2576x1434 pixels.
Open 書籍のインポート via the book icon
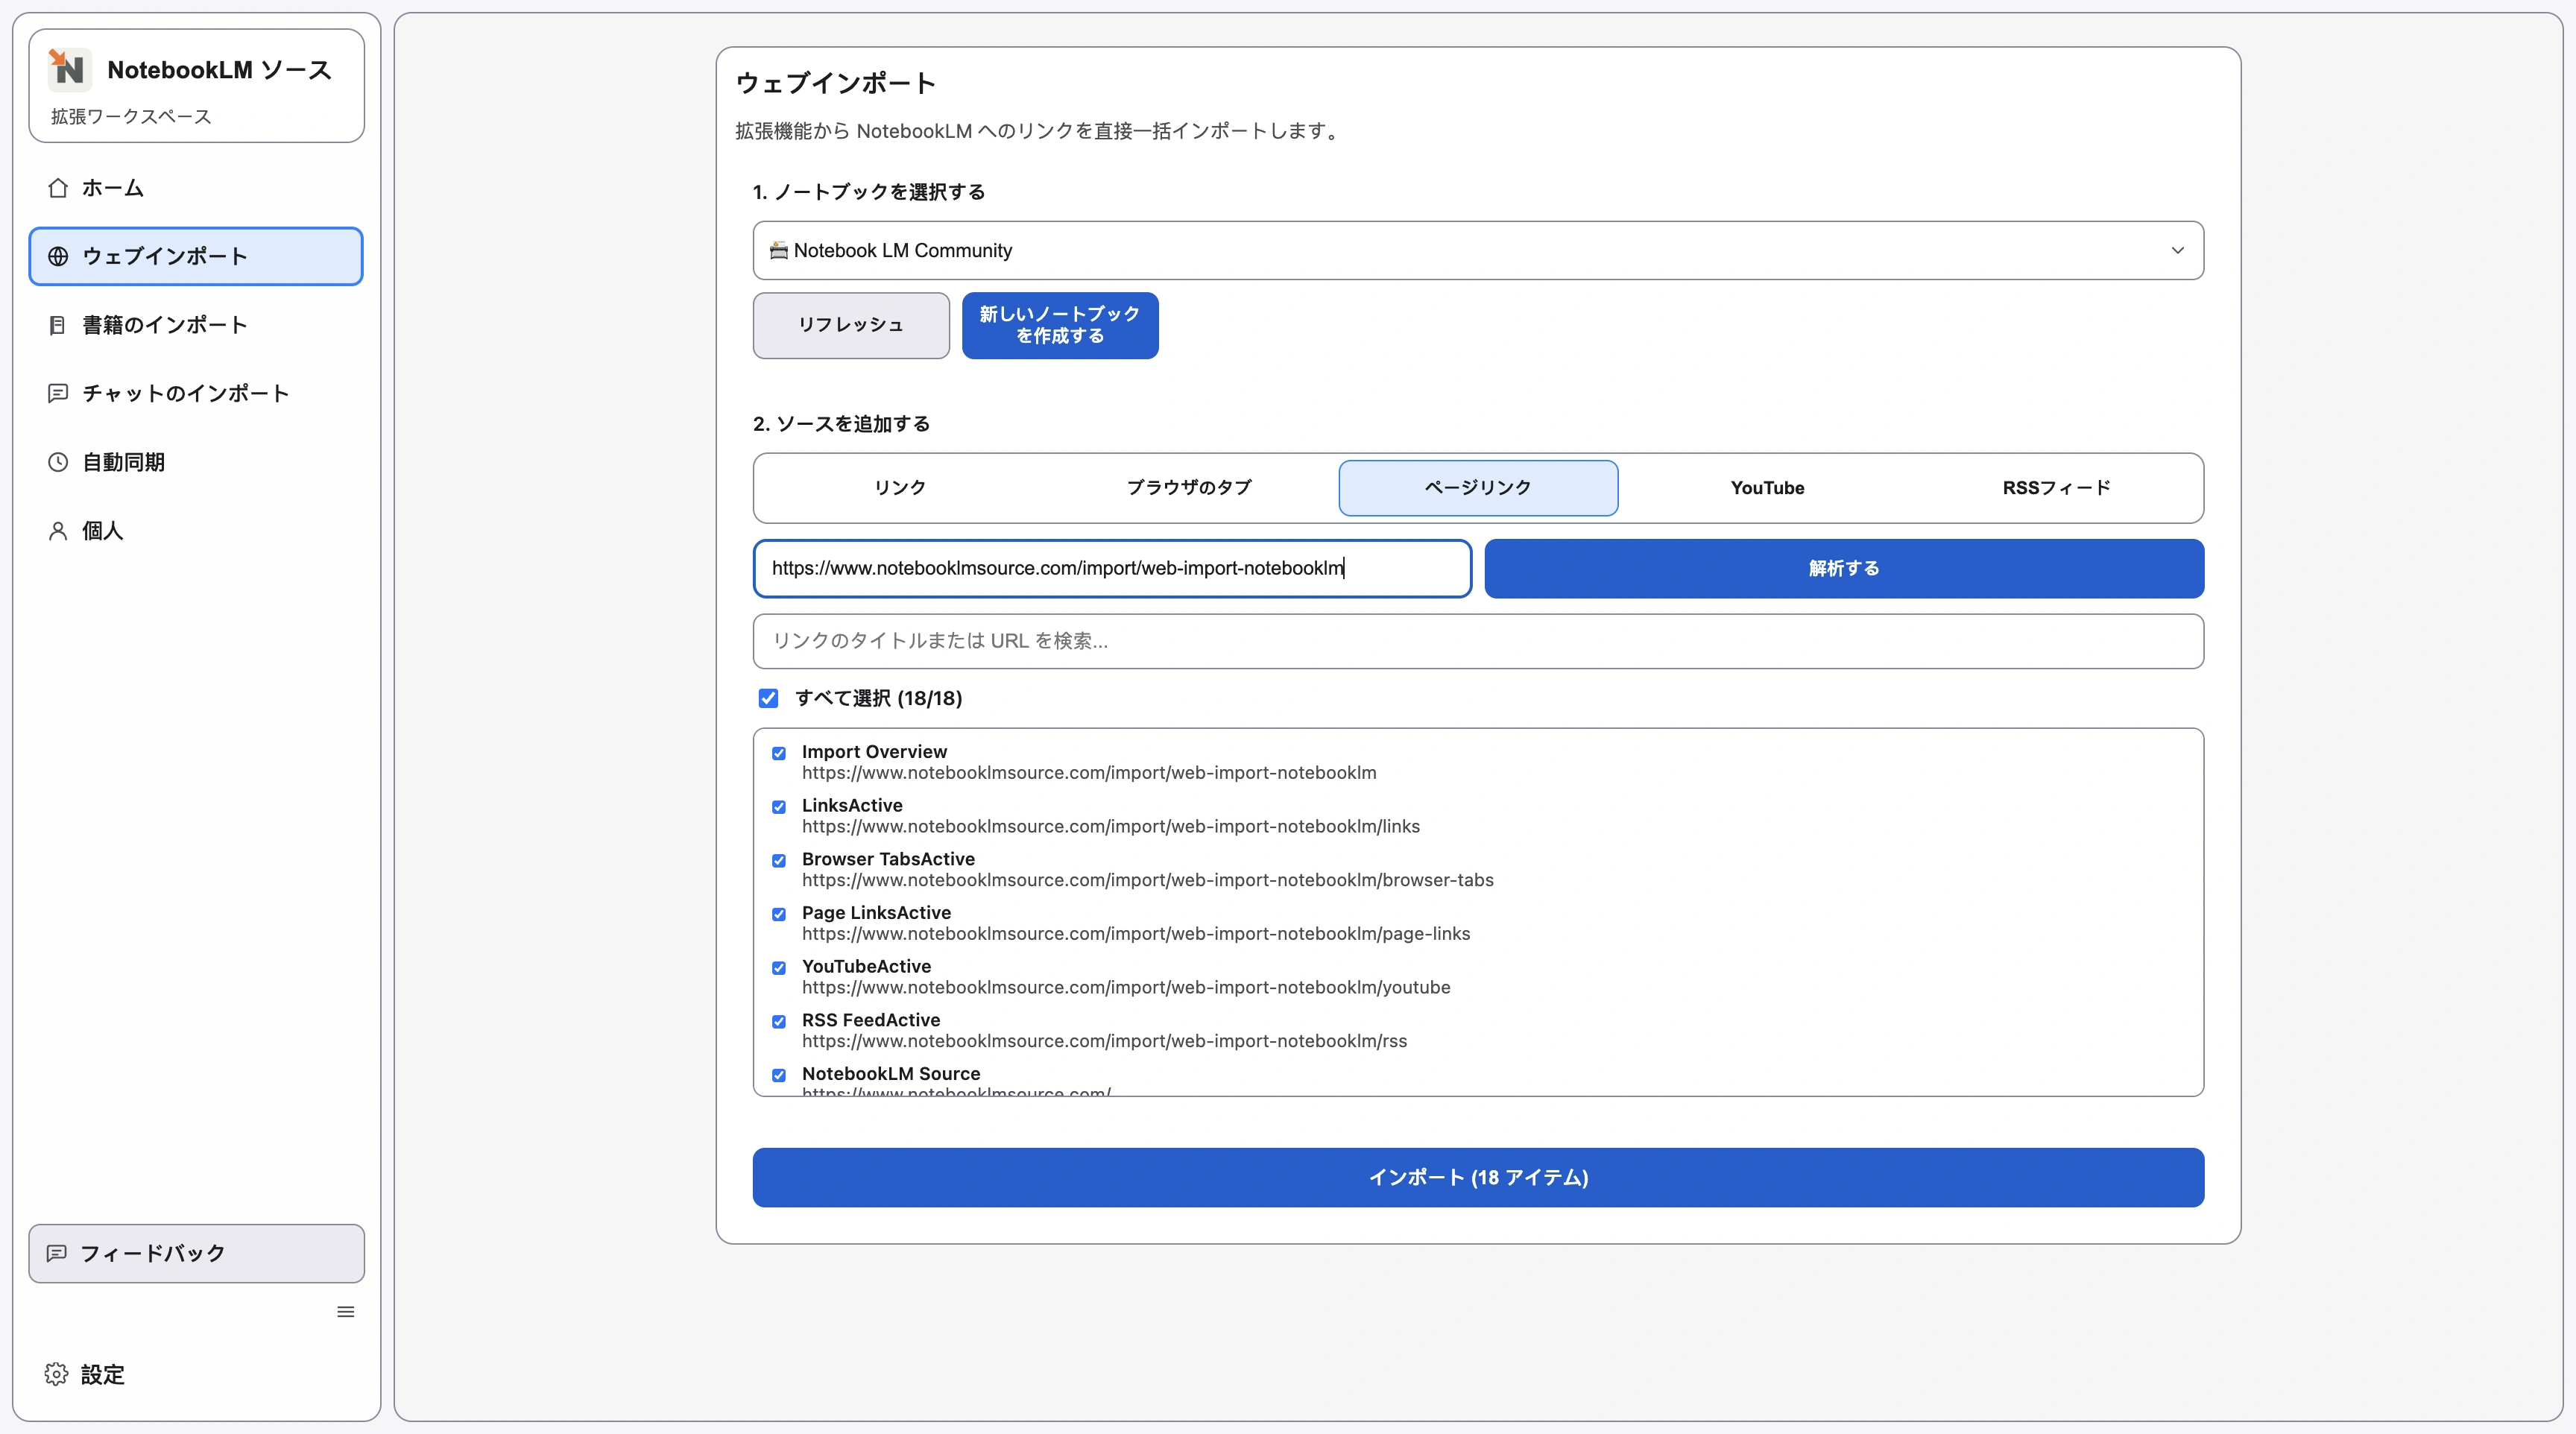click(58, 324)
